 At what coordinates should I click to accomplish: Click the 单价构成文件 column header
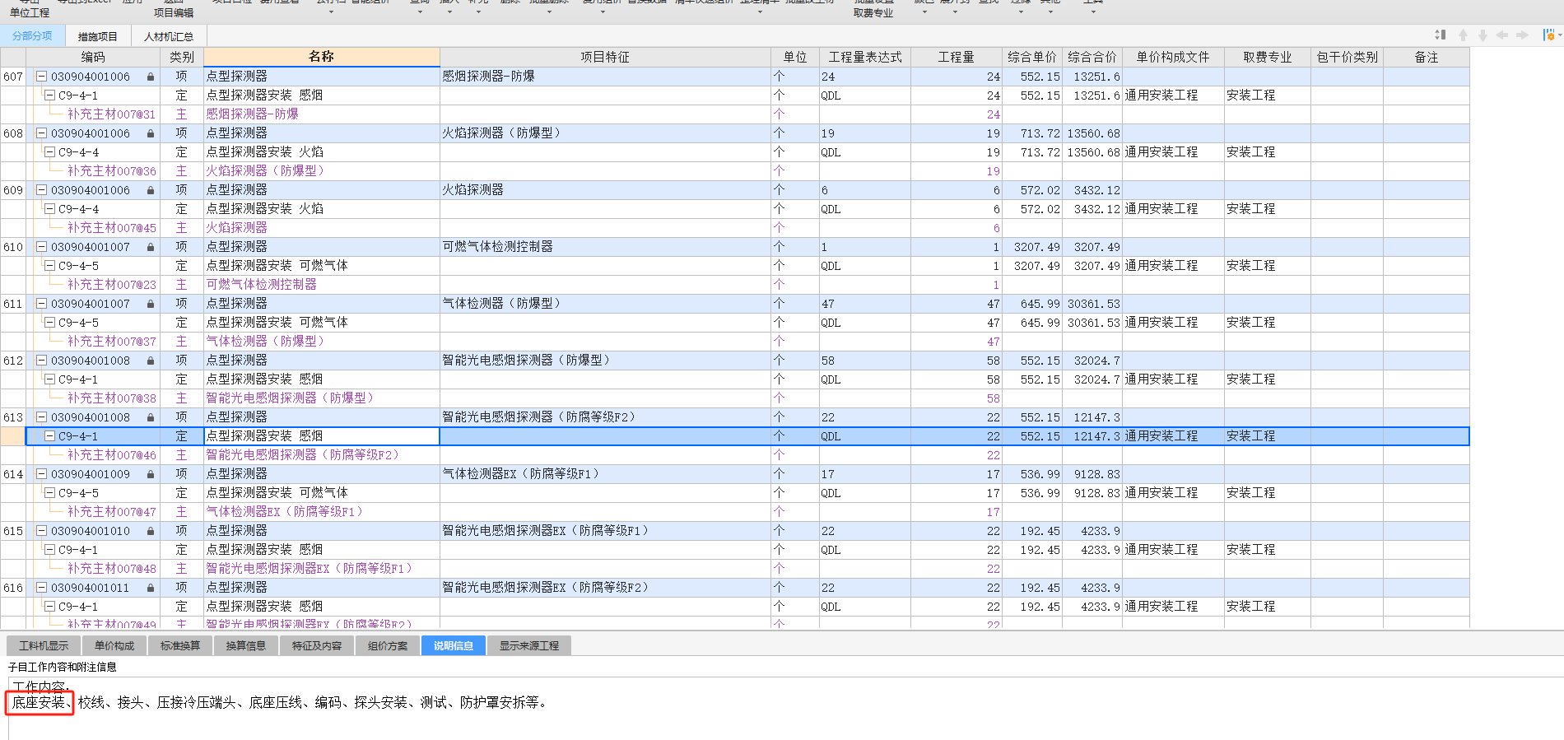pos(1173,57)
